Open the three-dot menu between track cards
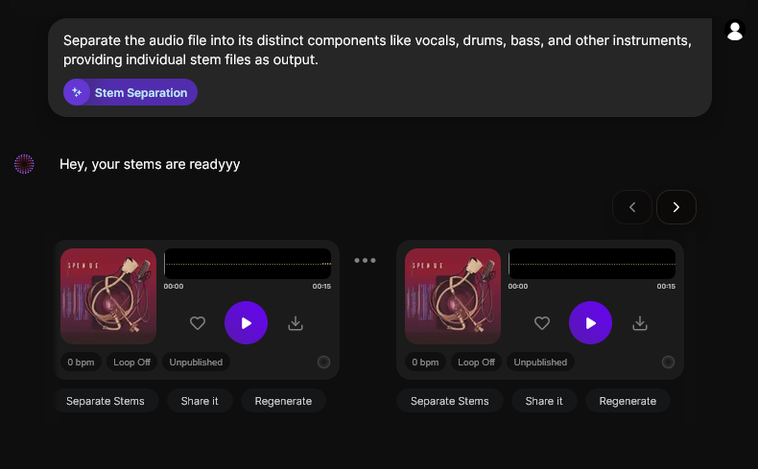This screenshot has width=758, height=469. [x=365, y=260]
